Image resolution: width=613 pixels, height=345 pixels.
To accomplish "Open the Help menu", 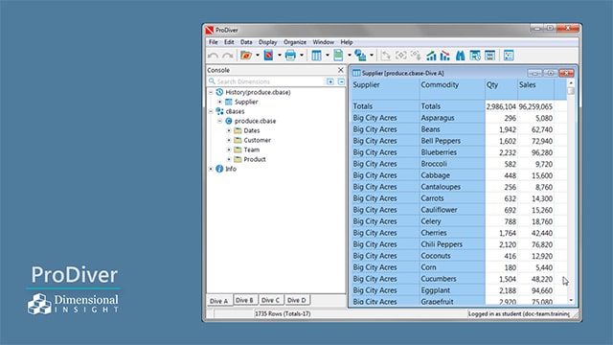I will tap(347, 42).
